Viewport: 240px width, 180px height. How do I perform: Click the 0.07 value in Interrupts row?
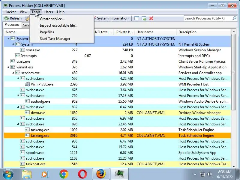[x=88, y=56]
